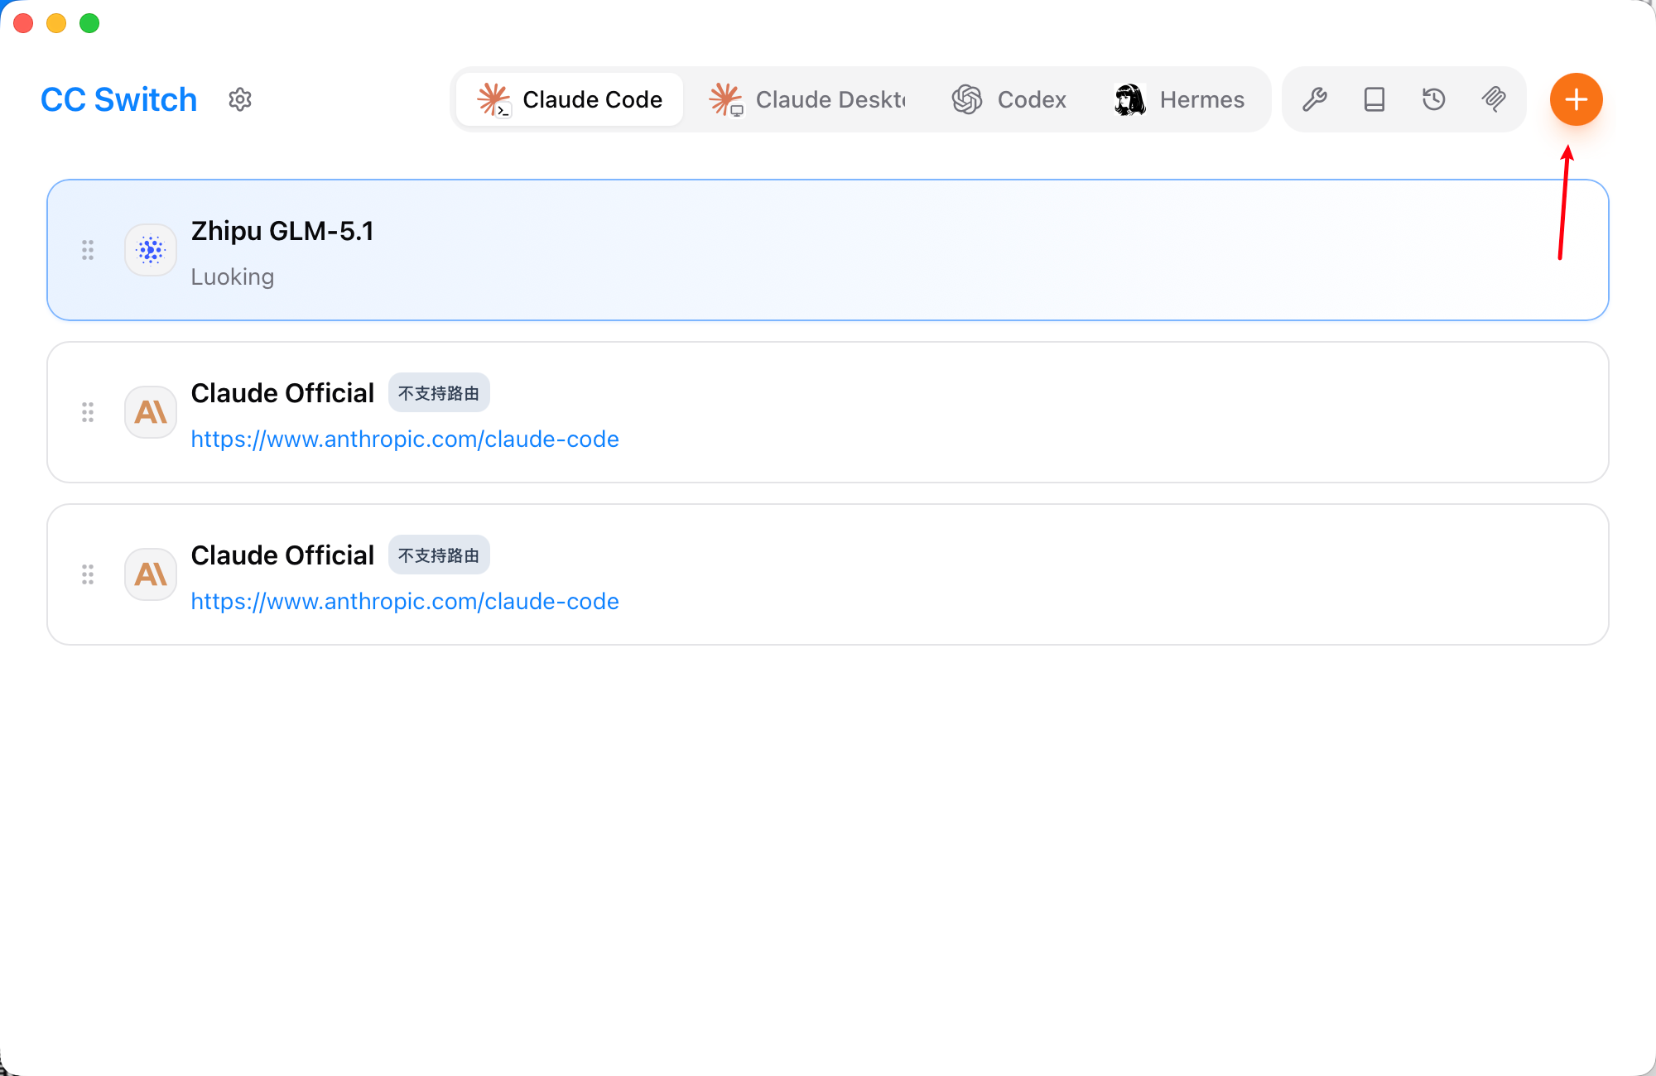1656x1076 pixels.
Task: Open the Hermes tab
Action: coord(1179,99)
